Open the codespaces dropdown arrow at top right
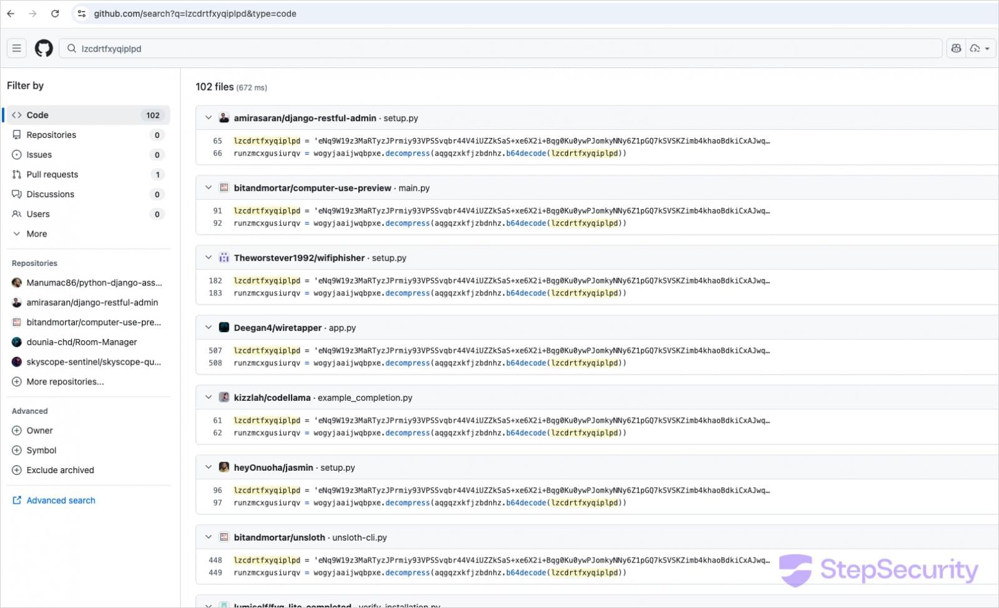Image resolution: width=999 pixels, height=608 pixels. (987, 48)
